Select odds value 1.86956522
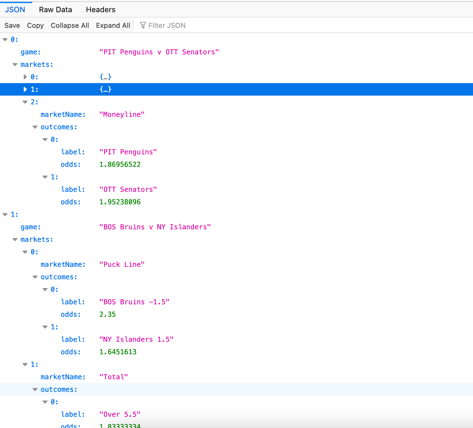Image resolution: width=473 pixels, height=428 pixels. pyautogui.click(x=120, y=164)
